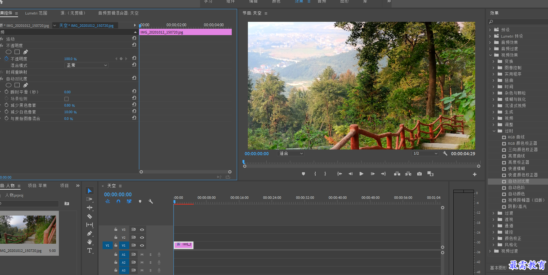Select the Hand tool
The height and width of the screenshot is (275, 548).
coord(90,242)
